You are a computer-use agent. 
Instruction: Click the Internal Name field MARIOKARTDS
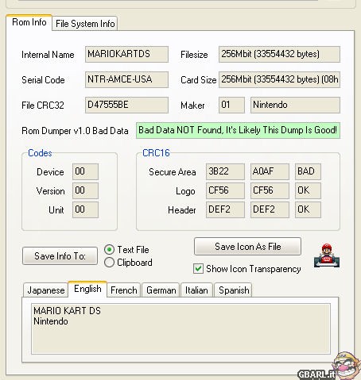point(126,54)
